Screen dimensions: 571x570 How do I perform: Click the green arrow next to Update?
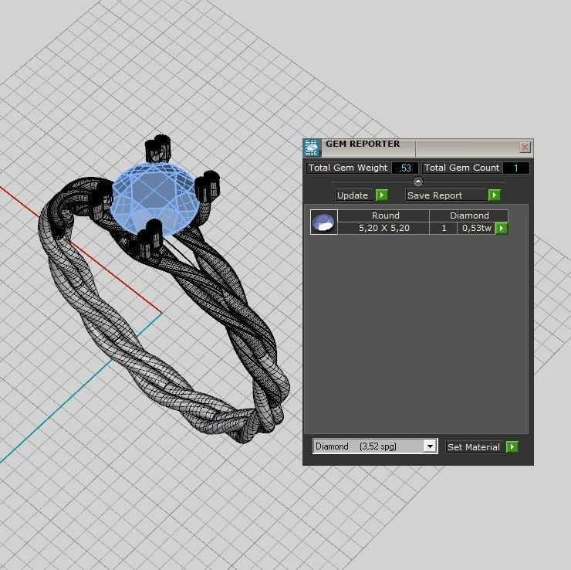[x=382, y=195]
